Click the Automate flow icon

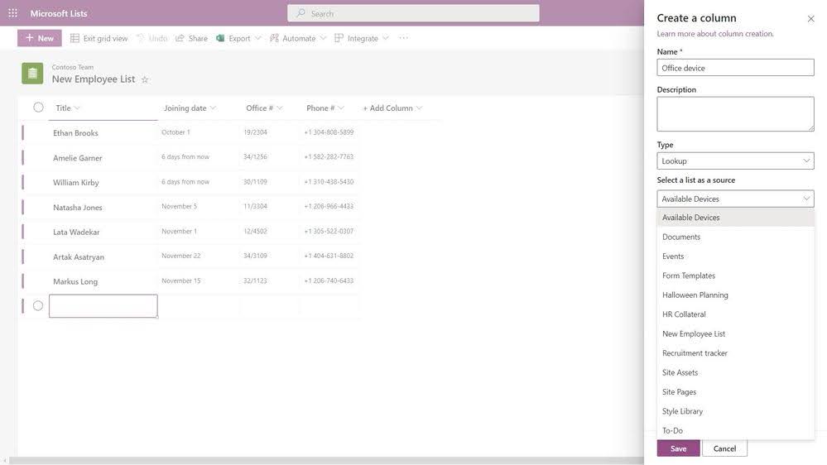pos(274,38)
